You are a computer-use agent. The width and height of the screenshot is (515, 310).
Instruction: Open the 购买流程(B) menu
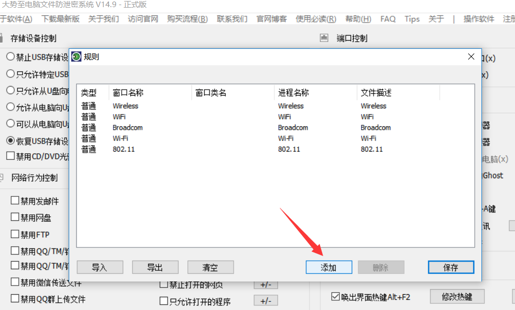[x=187, y=19]
